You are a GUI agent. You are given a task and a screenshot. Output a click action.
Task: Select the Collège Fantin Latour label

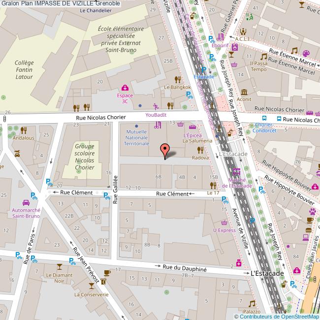pyautogui.click(x=24, y=70)
